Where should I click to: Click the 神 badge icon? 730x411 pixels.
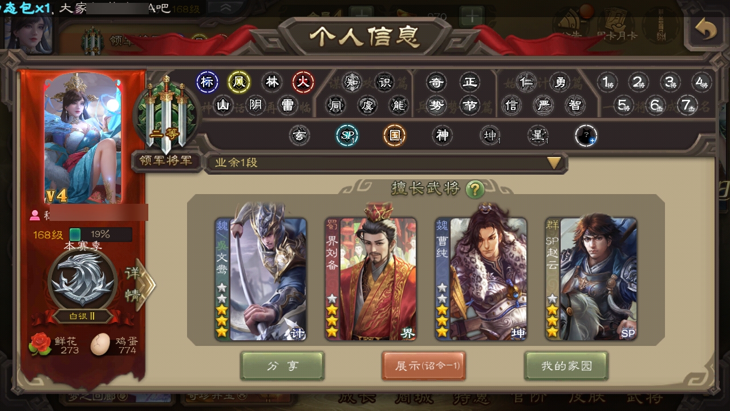(x=443, y=136)
